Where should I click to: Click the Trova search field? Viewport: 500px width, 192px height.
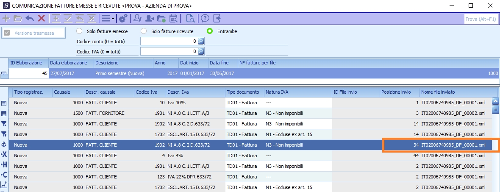481,19
